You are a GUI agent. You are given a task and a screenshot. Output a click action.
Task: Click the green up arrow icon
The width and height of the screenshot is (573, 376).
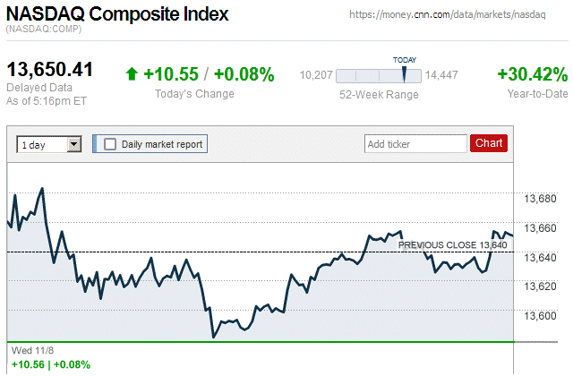click(132, 74)
